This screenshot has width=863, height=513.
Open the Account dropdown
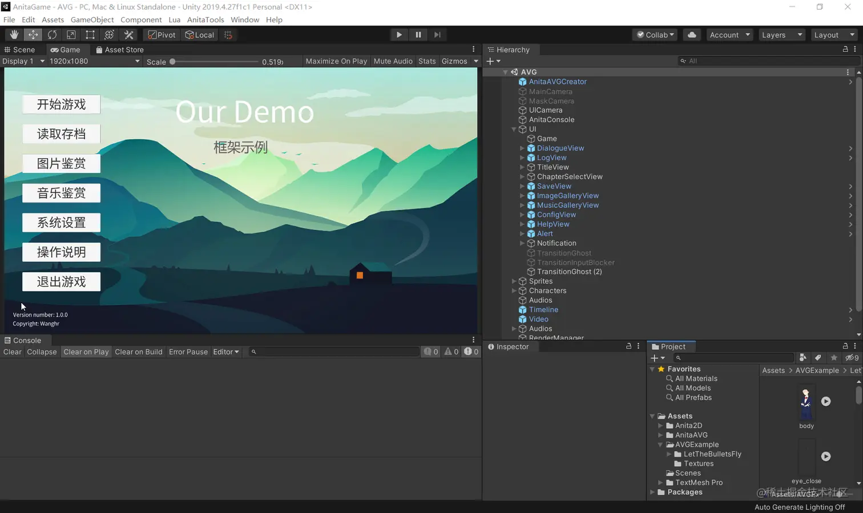pyautogui.click(x=729, y=35)
